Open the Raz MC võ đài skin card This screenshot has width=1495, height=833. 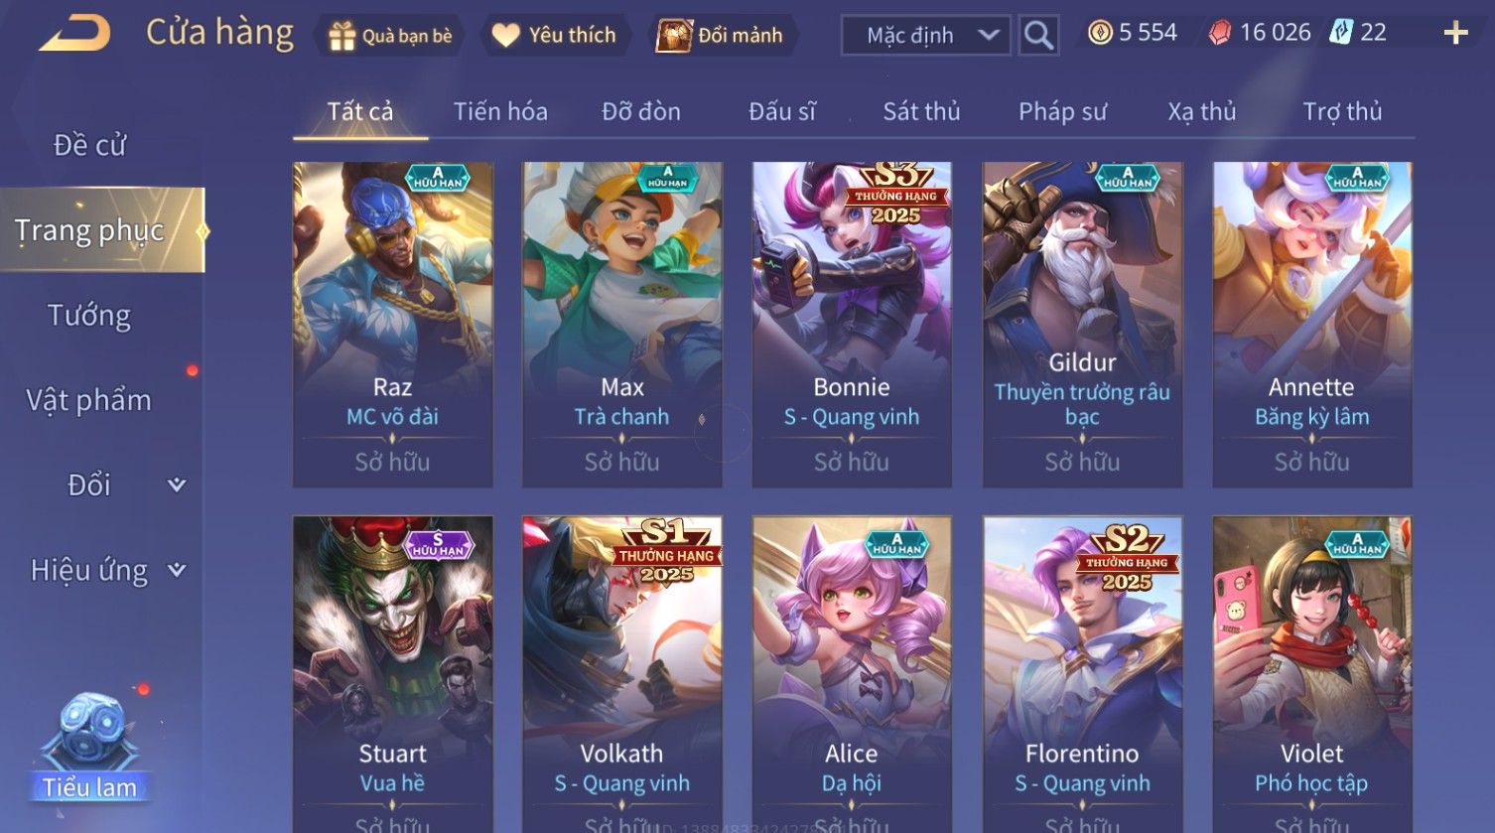click(393, 325)
